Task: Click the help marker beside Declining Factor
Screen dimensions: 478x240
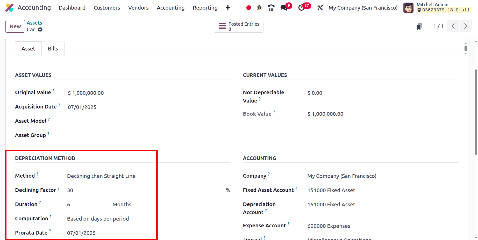Action: pyautogui.click(x=59, y=188)
